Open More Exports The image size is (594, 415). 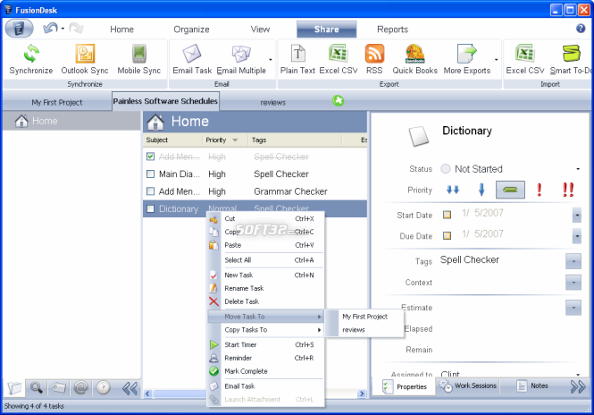(466, 59)
